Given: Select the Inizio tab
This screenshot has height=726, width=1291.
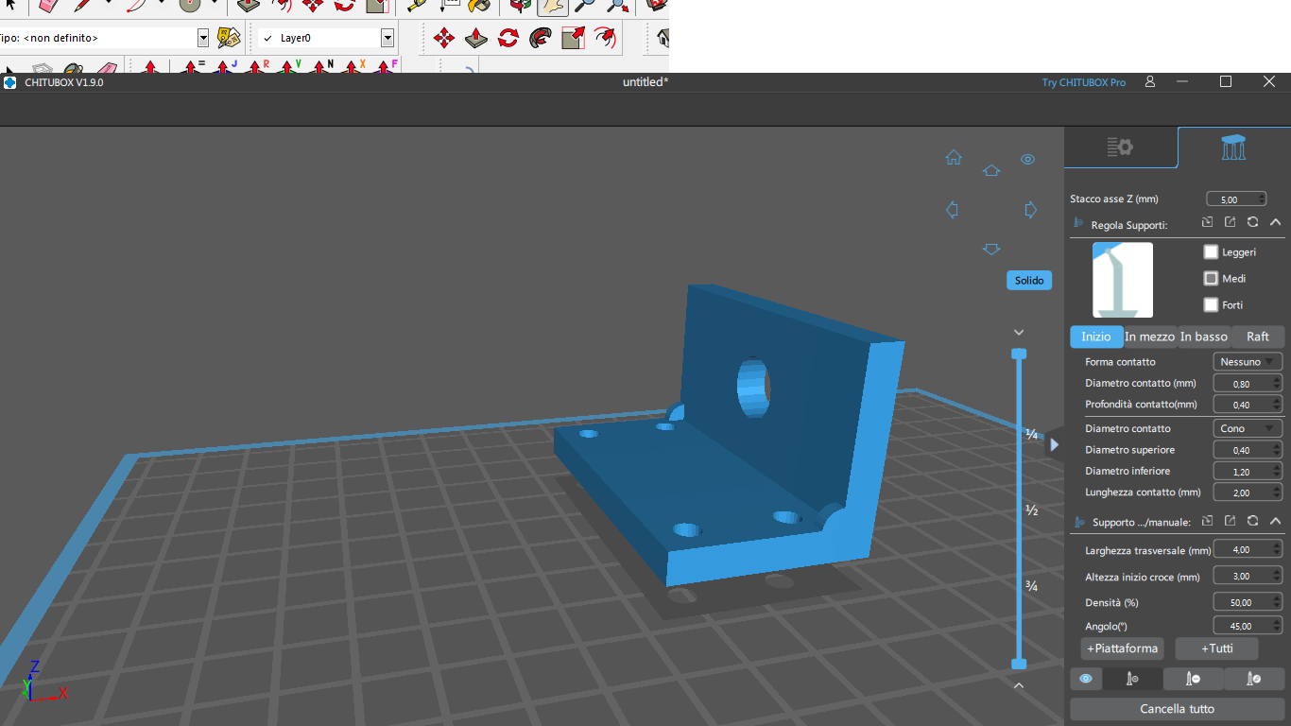Looking at the screenshot, I should click(1096, 337).
